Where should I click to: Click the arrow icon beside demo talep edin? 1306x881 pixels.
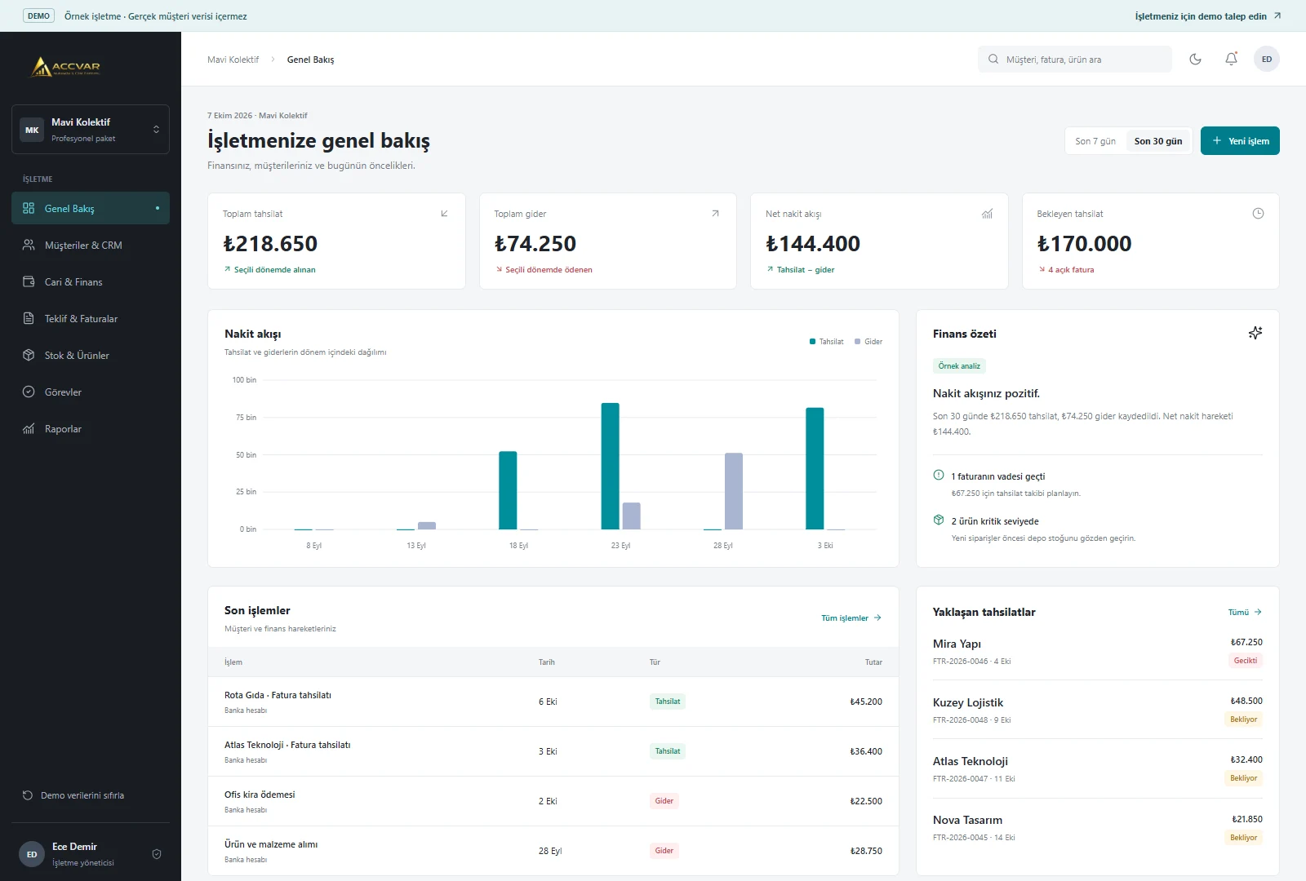(x=1277, y=15)
